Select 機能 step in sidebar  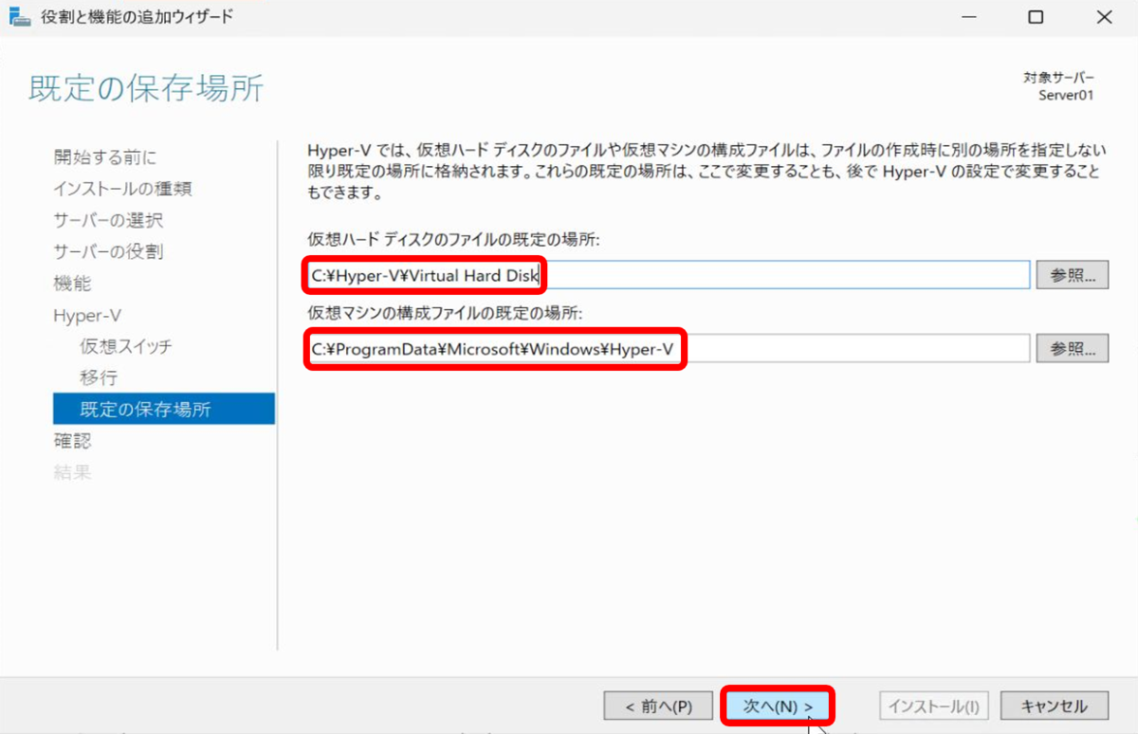click(73, 283)
